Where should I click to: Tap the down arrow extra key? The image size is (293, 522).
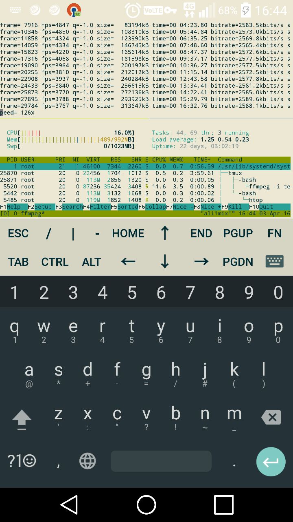tap(165, 261)
